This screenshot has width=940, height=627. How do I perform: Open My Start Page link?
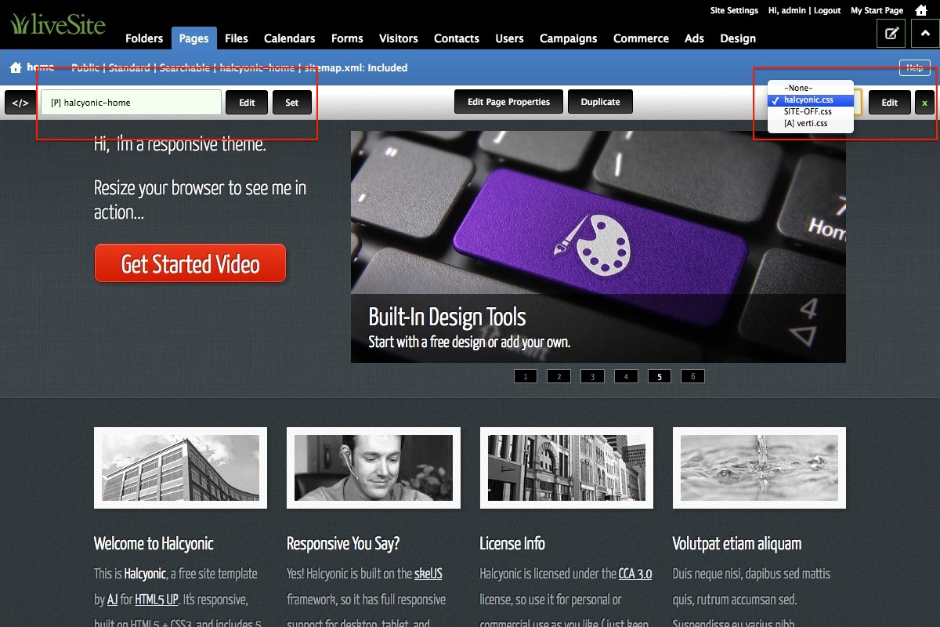[877, 11]
